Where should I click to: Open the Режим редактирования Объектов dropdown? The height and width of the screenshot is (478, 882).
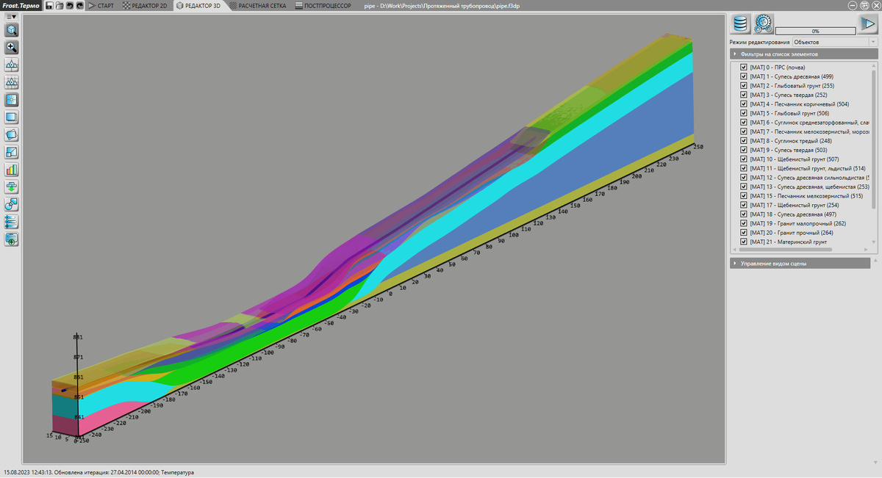click(835, 43)
